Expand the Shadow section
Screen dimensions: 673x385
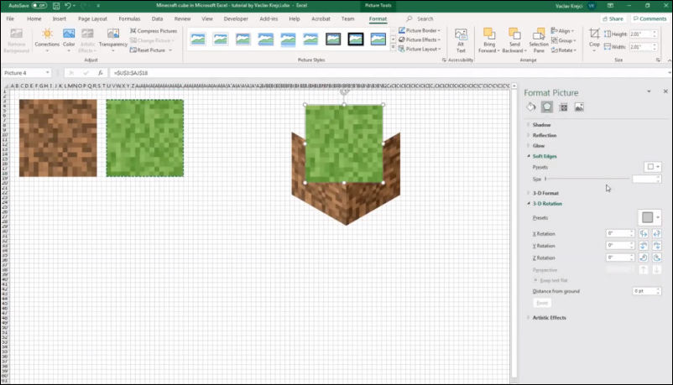click(x=541, y=125)
